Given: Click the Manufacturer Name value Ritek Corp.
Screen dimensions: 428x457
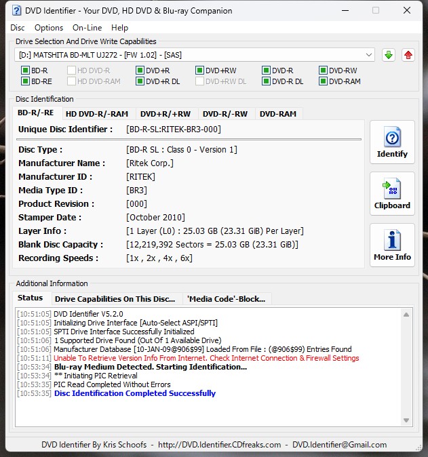Looking at the screenshot, I should [150, 163].
